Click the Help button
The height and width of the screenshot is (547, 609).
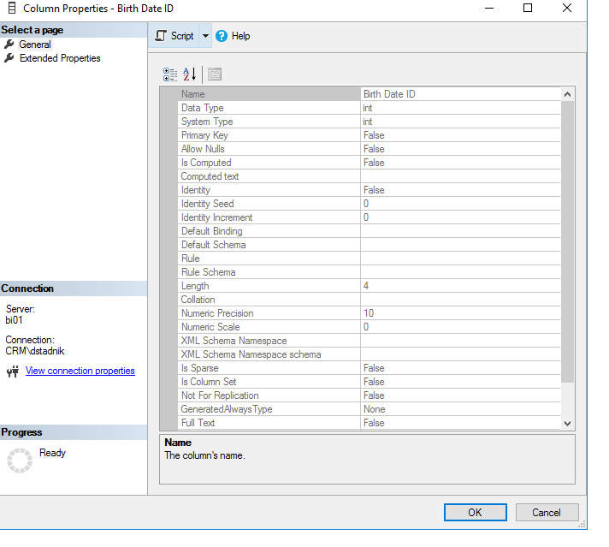pyautogui.click(x=233, y=36)
